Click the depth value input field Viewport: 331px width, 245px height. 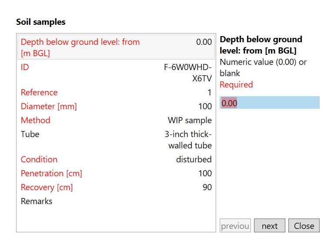270,103
